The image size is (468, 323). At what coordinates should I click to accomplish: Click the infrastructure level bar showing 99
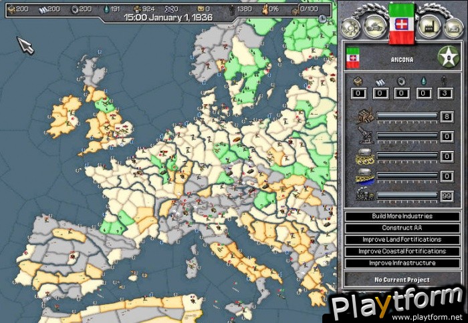coord(407,196)
